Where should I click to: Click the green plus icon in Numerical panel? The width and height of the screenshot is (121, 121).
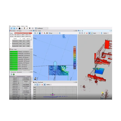(x=14, y=74)
